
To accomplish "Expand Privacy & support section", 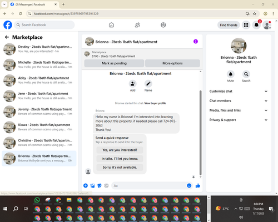I will pyautogui.click(x=239, y=120).
